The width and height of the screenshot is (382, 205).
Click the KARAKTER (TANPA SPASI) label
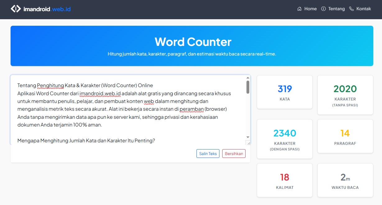coord(345,102)
